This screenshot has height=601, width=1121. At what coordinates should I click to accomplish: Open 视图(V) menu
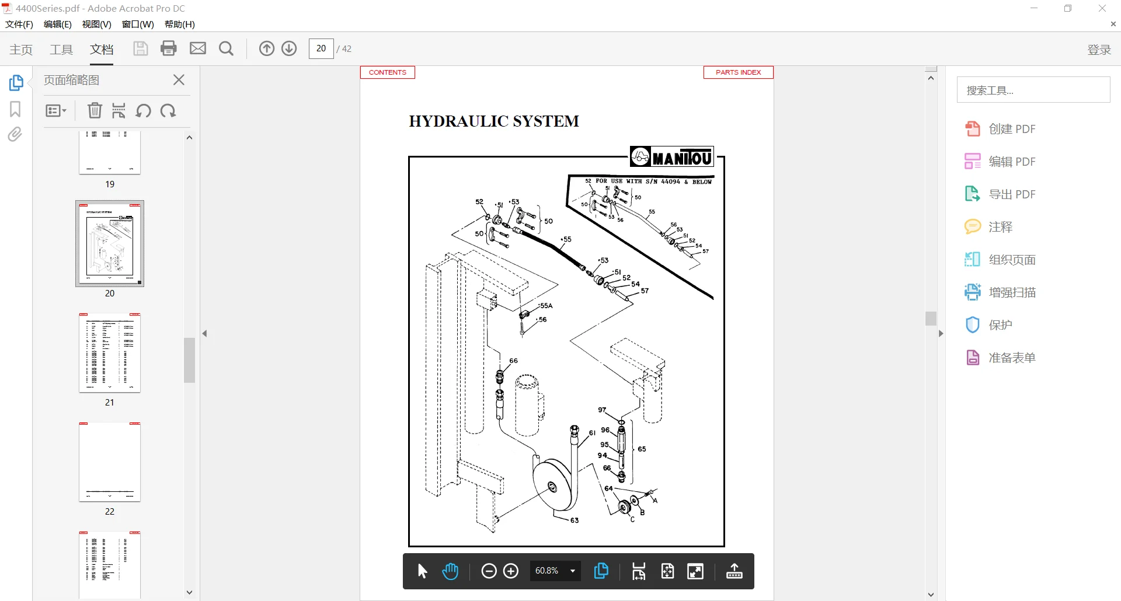pyautogui.click(x=97, y=25)
